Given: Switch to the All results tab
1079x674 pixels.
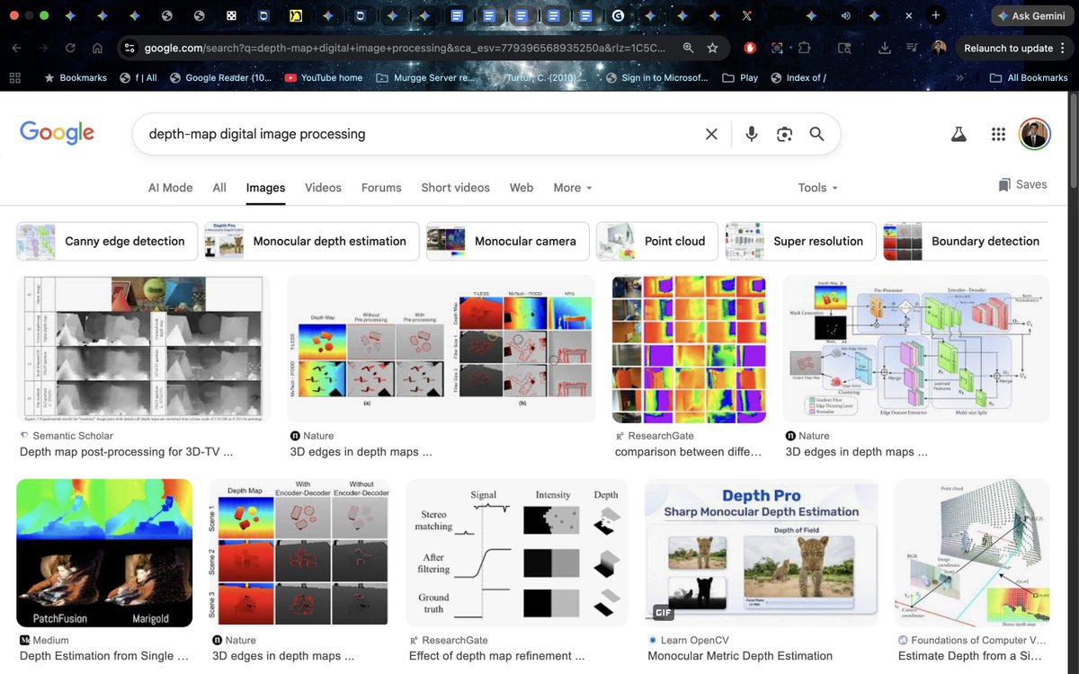Looking at the screenshot, I should 219,187.
